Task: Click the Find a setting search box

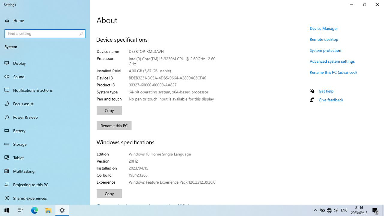Action: pos(45,34)
